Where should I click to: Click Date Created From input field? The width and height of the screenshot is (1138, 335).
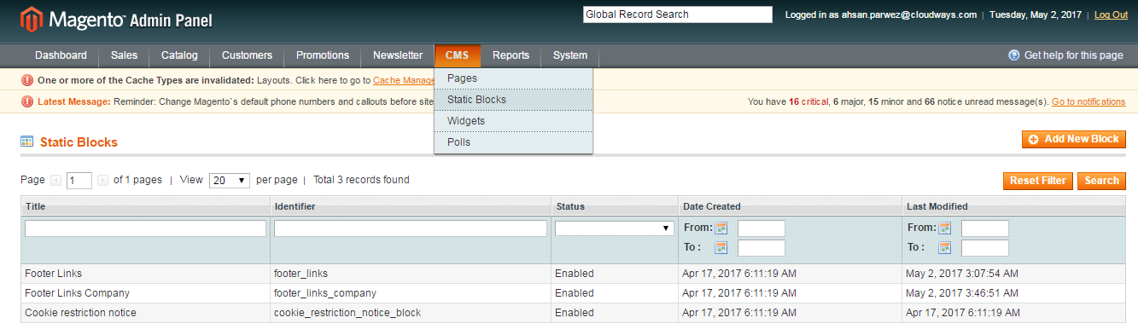point(762,228)
